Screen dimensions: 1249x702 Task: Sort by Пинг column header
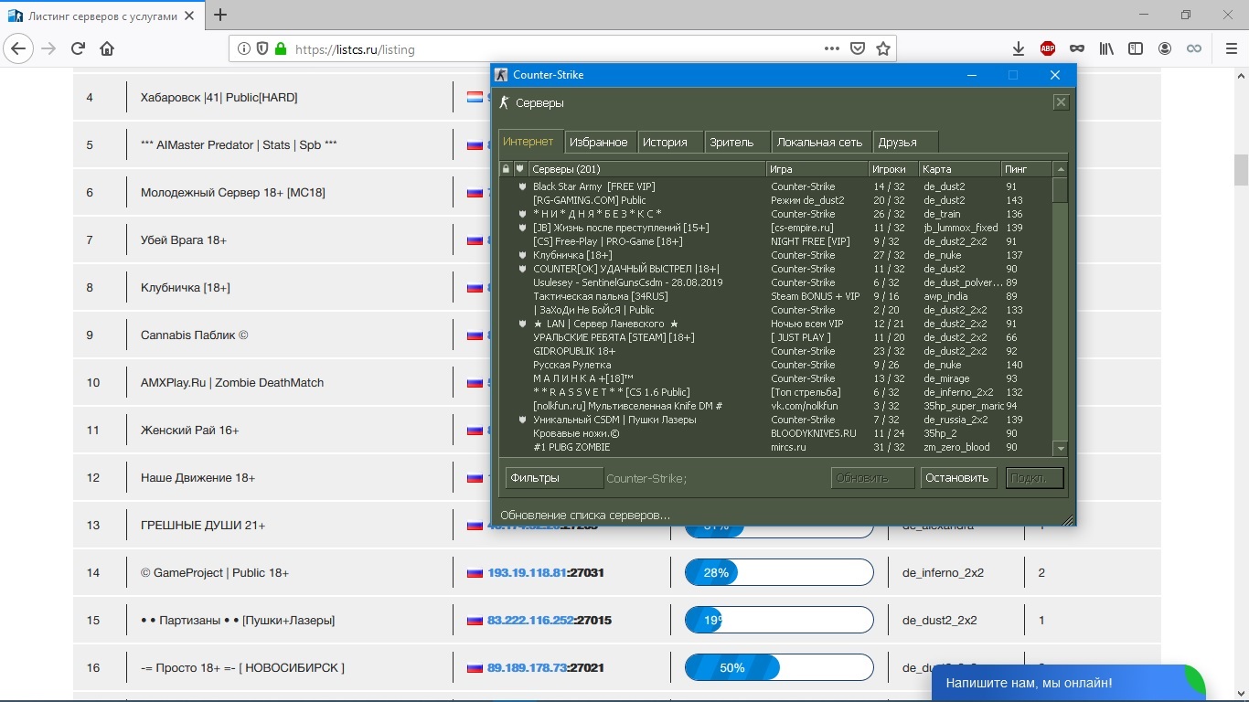pos(1027,169)
